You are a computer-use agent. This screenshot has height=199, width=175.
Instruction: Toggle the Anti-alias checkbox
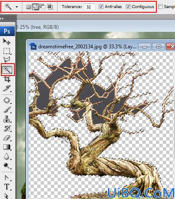pyautogui.click(x=101, y=6)
